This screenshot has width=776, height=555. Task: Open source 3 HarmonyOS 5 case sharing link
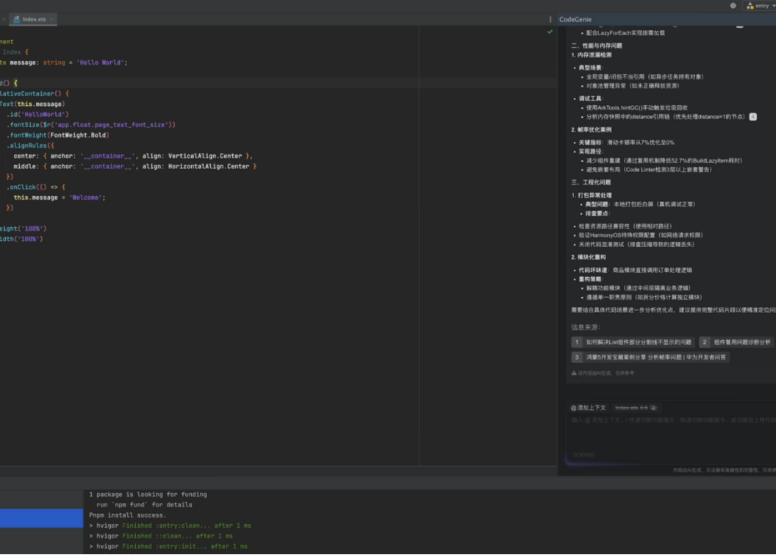point(655,357)
